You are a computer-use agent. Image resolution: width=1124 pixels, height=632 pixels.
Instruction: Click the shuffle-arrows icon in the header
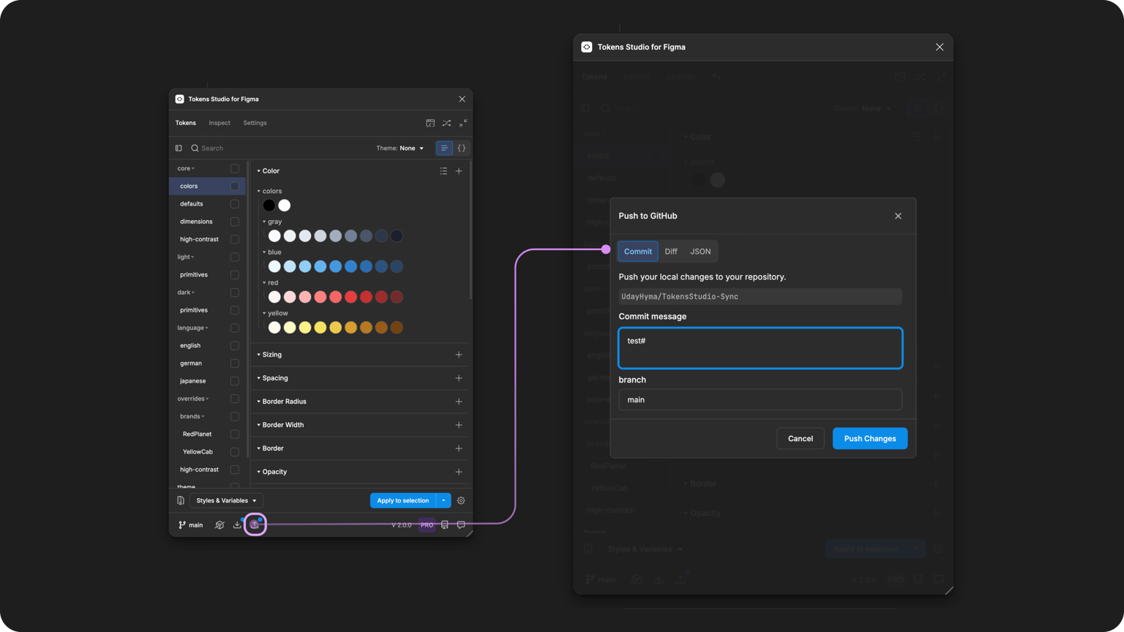[446, 123]
